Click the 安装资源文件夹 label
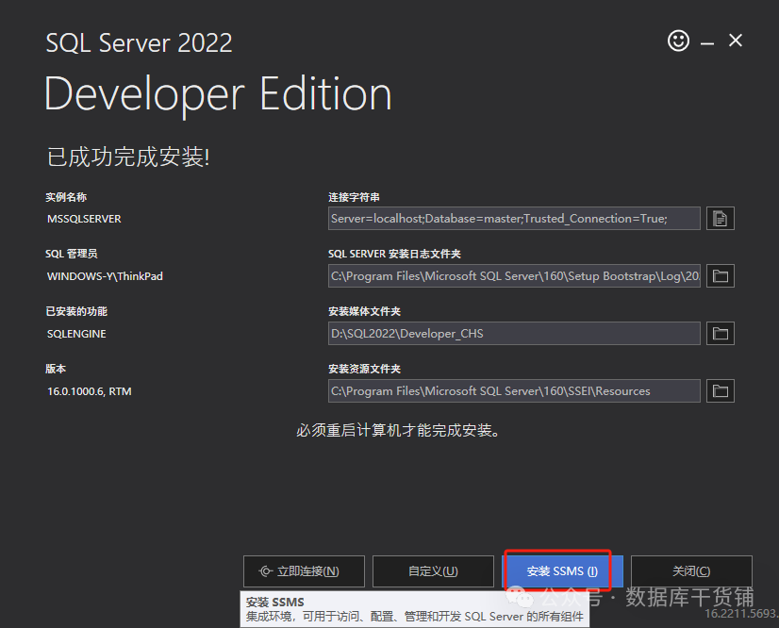This screenshot has width=779, height=628. [x=364, y=369]
